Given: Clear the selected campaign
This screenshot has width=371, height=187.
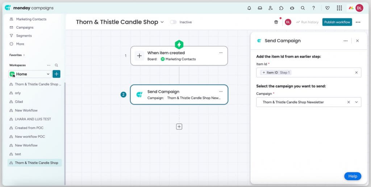Looking at the screenshot, I should [x=349, y=102].
